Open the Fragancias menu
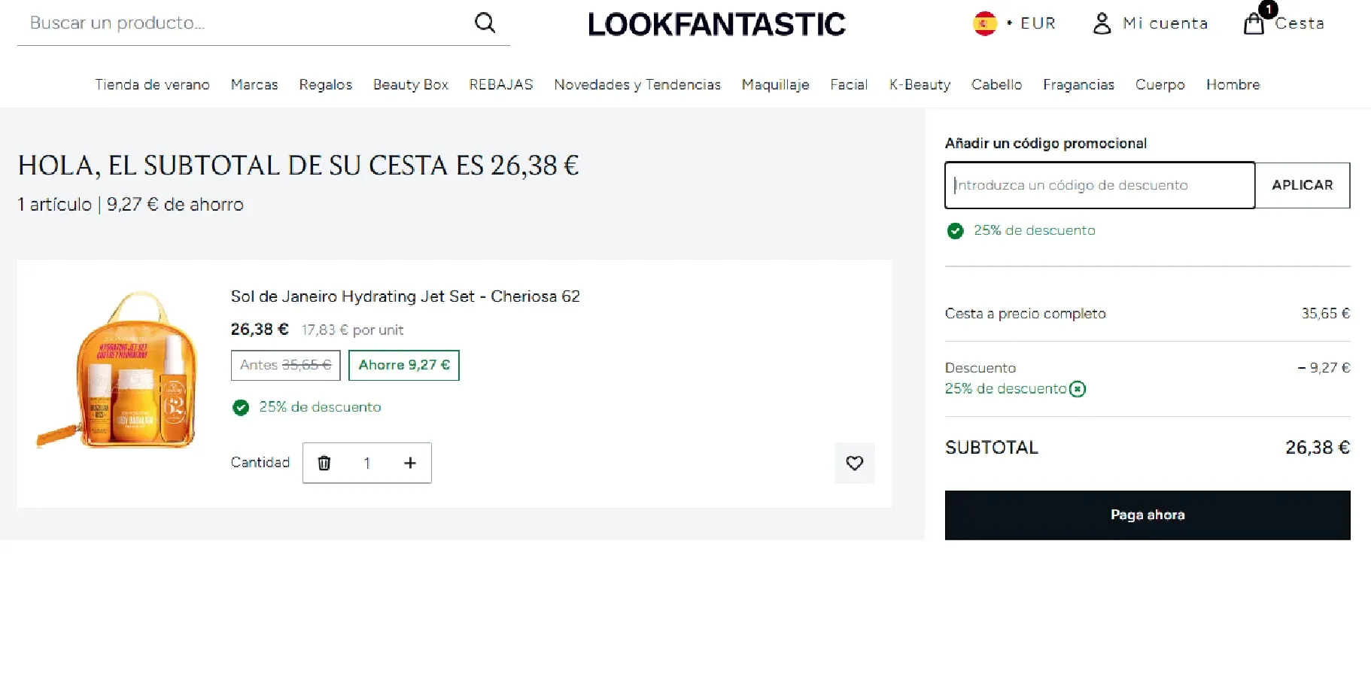The width and height of the screenshot is (1371, 690). [x=1078, y=85]
